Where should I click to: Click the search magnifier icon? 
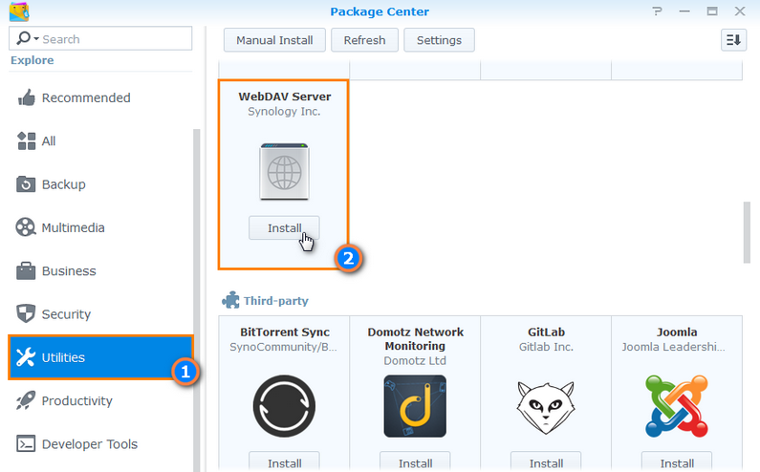click(23, 38)
